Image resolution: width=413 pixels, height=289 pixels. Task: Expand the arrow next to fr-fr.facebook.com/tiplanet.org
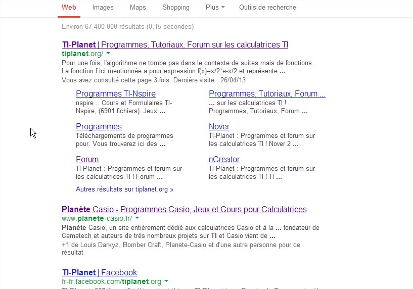(166, 281)
